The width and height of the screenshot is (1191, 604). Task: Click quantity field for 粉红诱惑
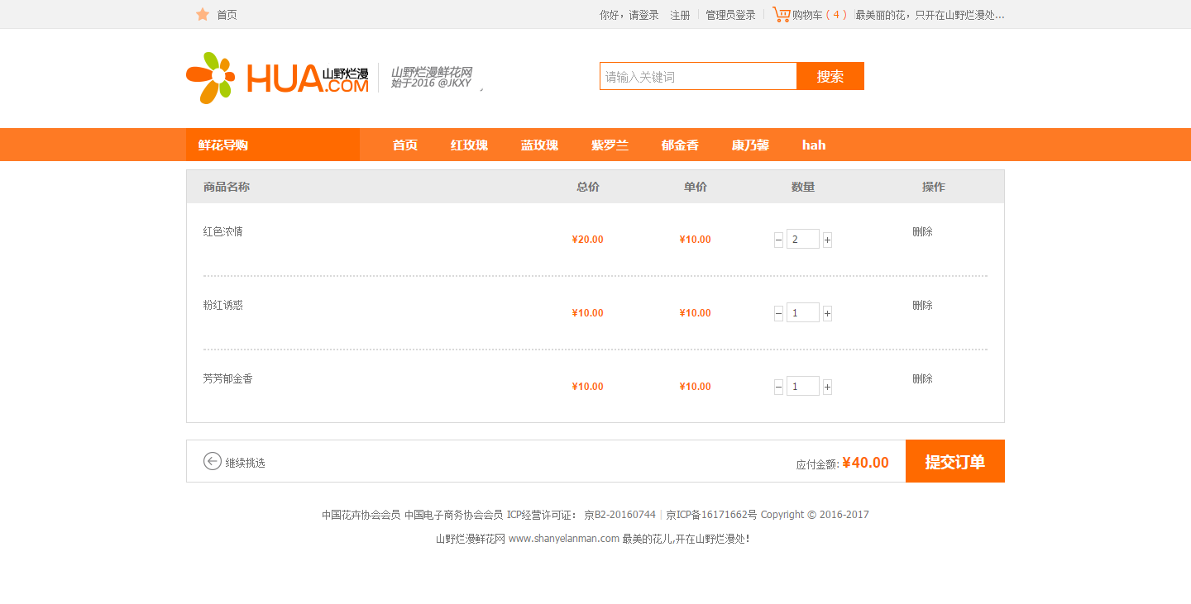point(803,312)
